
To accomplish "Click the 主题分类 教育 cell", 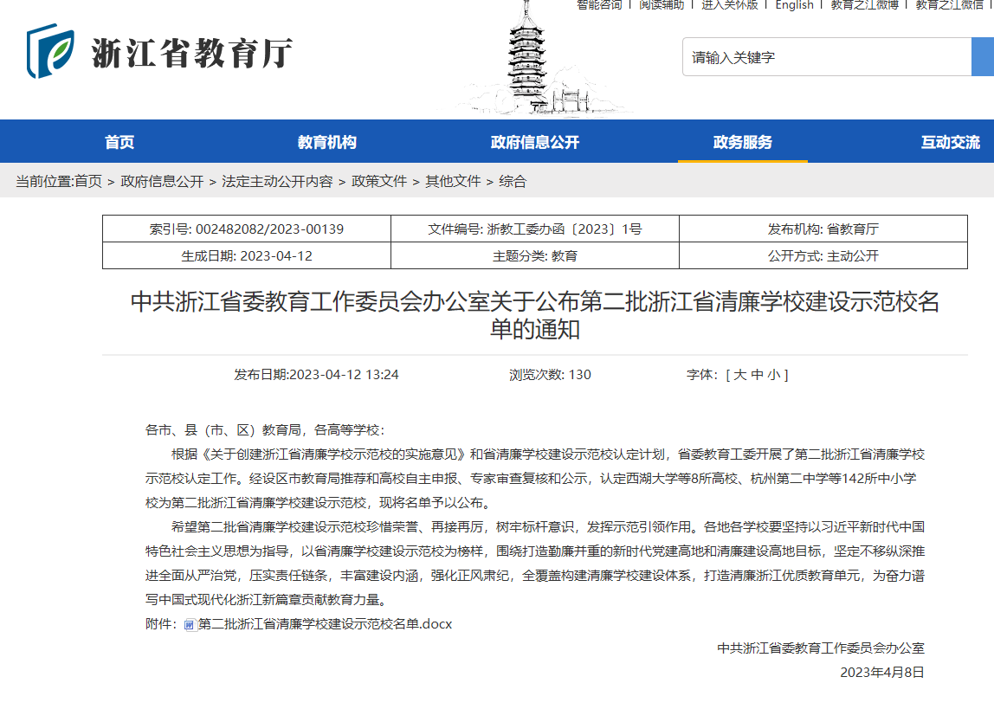I will [535, 256].
